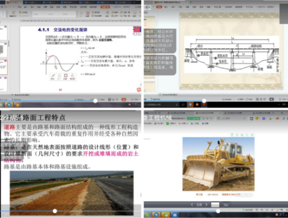The width and height of the screenshot is (288, 218).
Task: Click the purple extension icon in browser toolbar
Action: point(264,119)
